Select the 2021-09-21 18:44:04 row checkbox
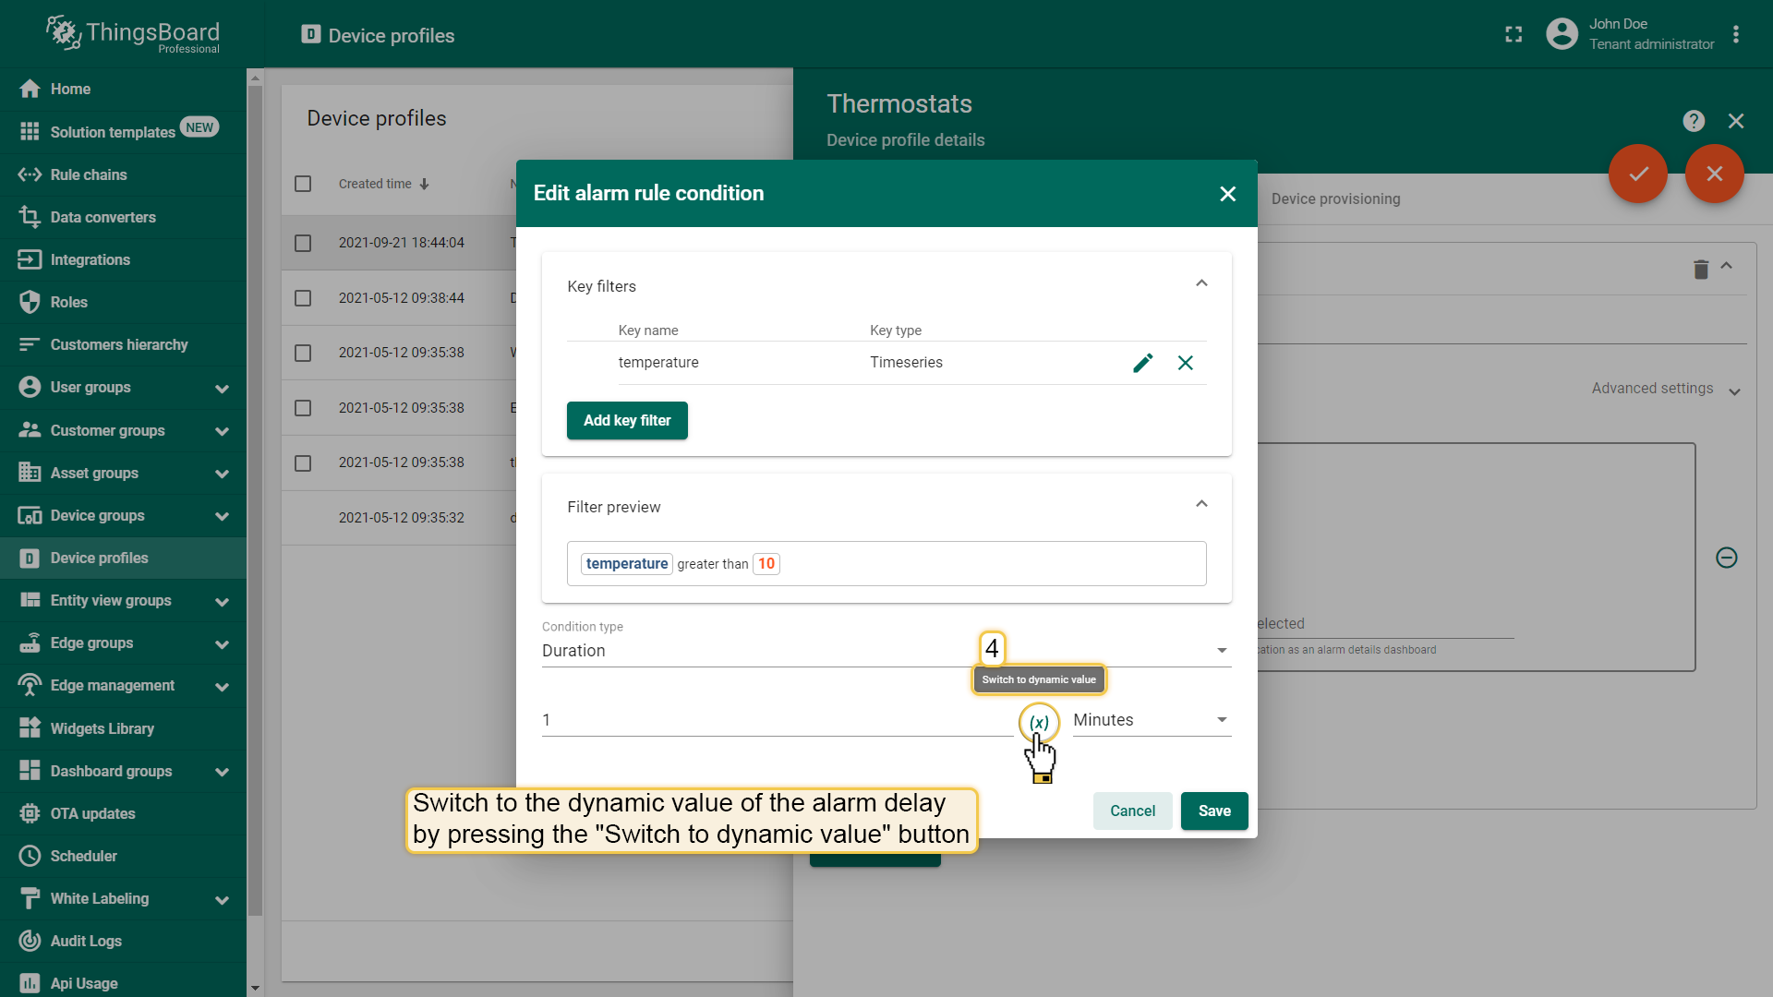The width and height of the screenshot is (1773, 997). click(x=303, y=243)
